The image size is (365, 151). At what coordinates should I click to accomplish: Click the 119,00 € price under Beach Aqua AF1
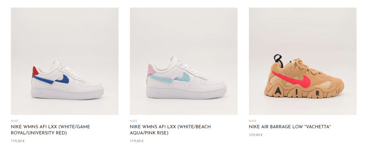click(137, 141)
